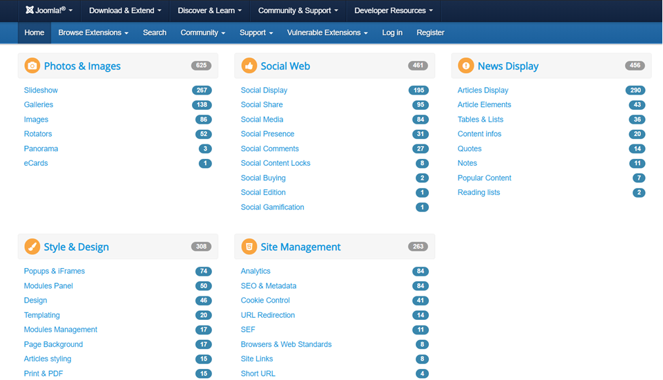The height and width of the screenshot is (380, 663).
Task: Open the Reading lists subcategory
Action: coord(479,192)
